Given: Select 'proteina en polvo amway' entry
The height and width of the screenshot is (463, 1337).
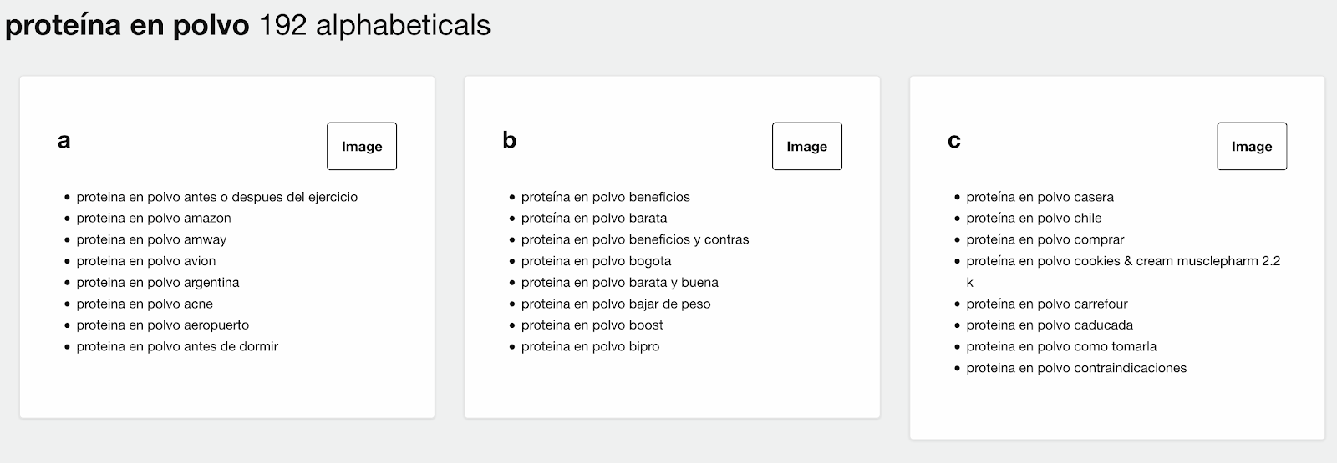Looking at the screenshot, I should pos(151,239).
